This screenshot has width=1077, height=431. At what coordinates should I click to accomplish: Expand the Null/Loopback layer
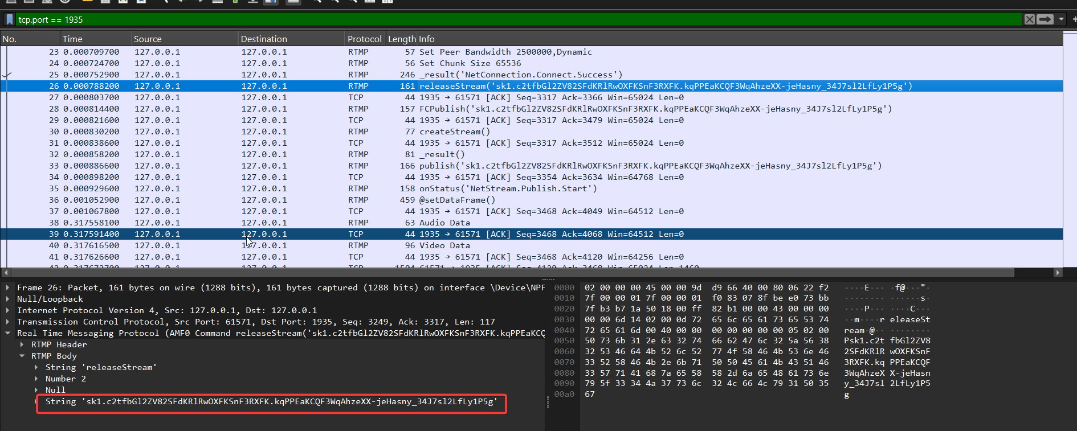coord(7,299)
